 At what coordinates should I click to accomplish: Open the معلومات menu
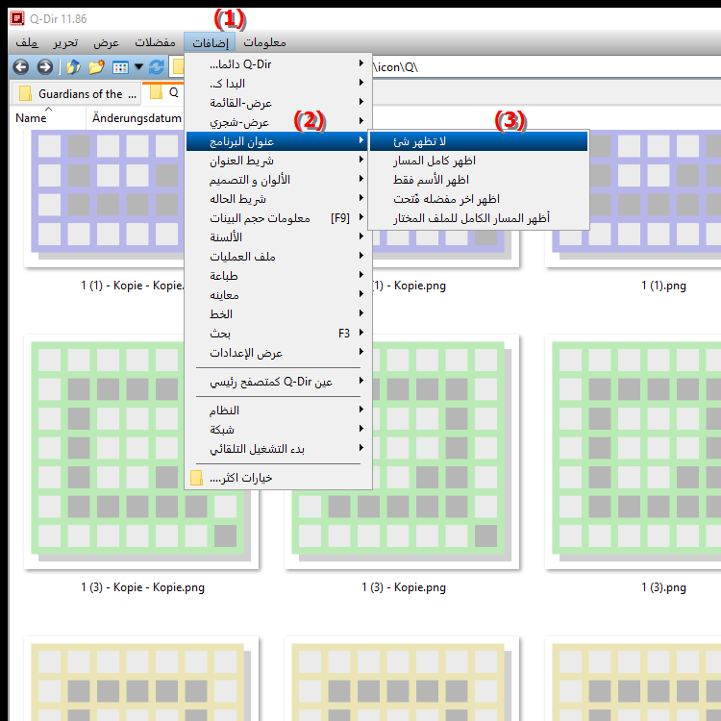pyautogui.click(x=264, y=42)
